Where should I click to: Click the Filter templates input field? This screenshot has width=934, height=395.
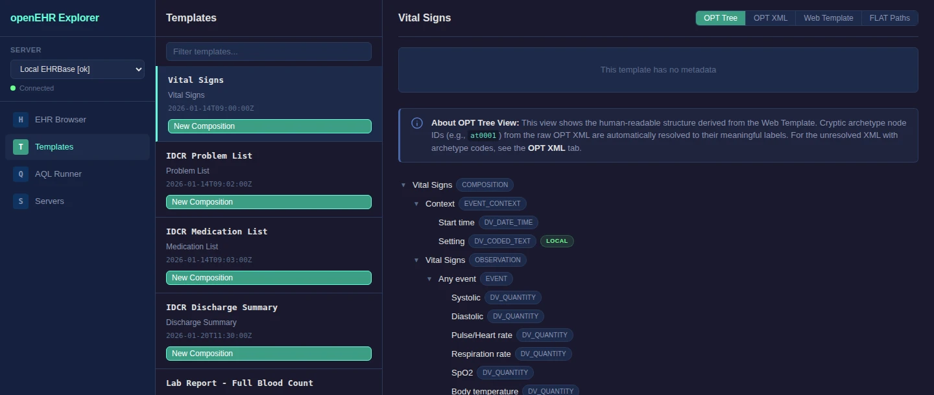(x=269, y=52)
